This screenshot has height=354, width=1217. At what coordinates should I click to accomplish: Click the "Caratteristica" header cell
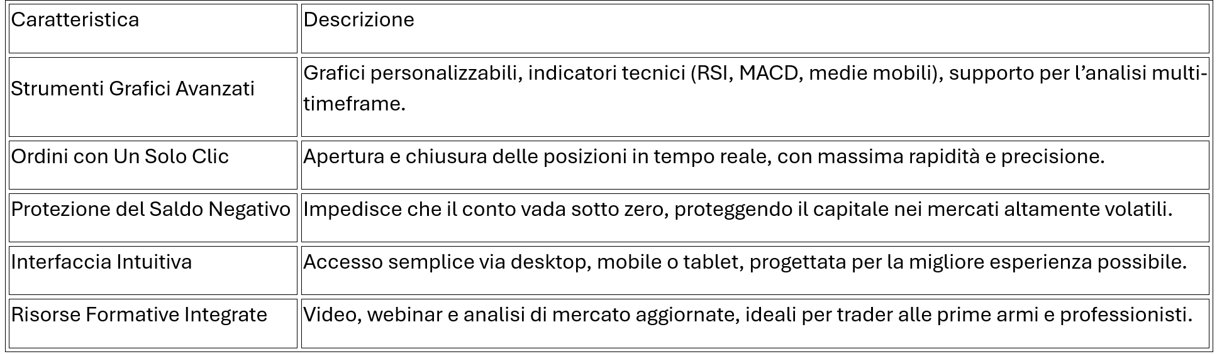(75, 20)
